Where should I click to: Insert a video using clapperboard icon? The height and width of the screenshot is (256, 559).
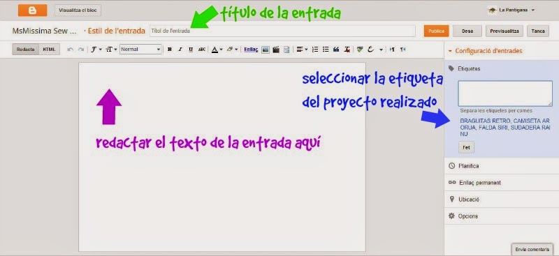pos(276,50)
